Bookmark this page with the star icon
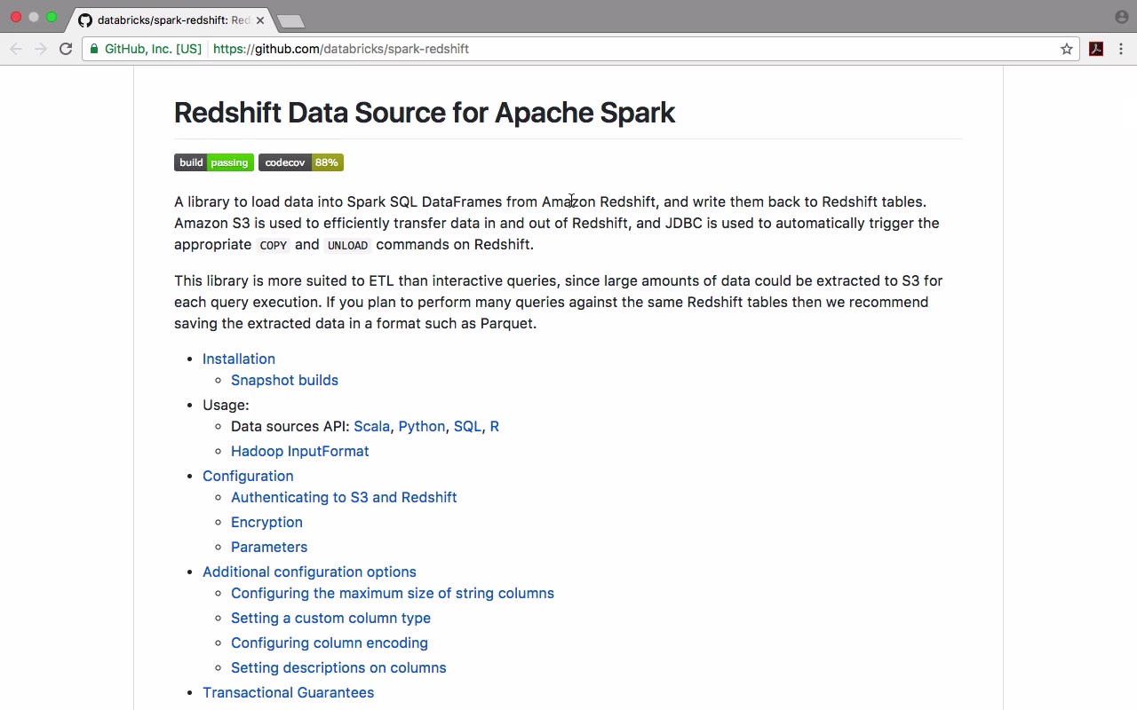The image size is (1137, 710). coord(1067,49)
